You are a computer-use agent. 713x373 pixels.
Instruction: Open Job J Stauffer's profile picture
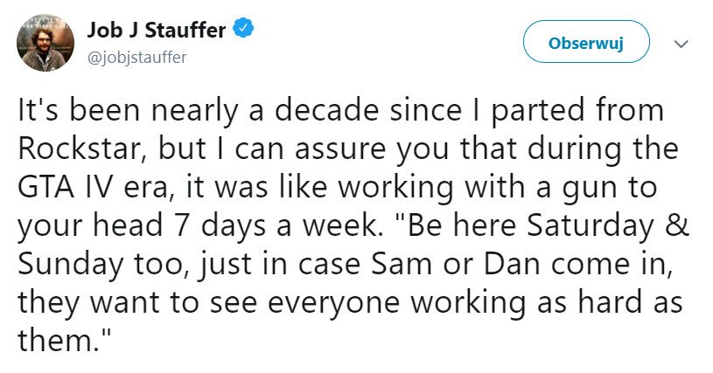pyautogui.click(x=45, y=44)
